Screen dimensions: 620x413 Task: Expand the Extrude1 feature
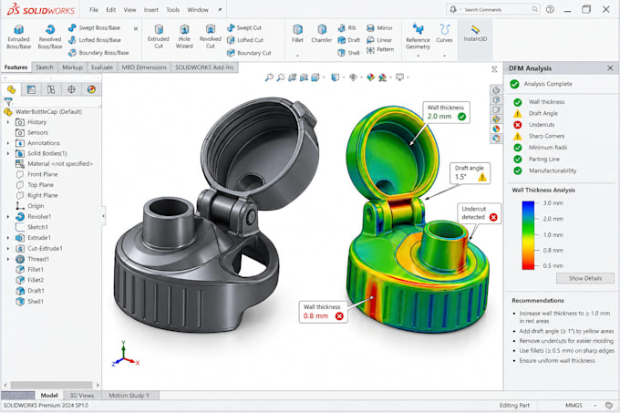[8, 238]
